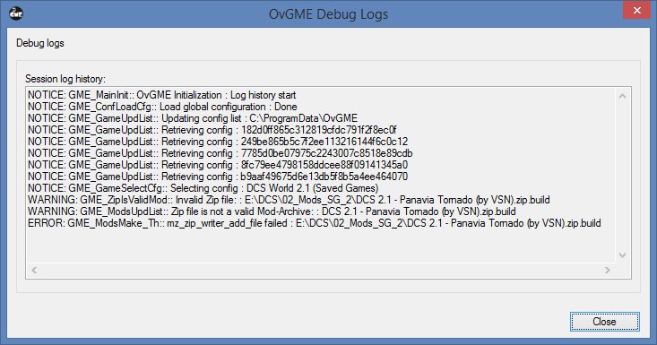Click the vertical scrollbar down arrow

(623, 255)
